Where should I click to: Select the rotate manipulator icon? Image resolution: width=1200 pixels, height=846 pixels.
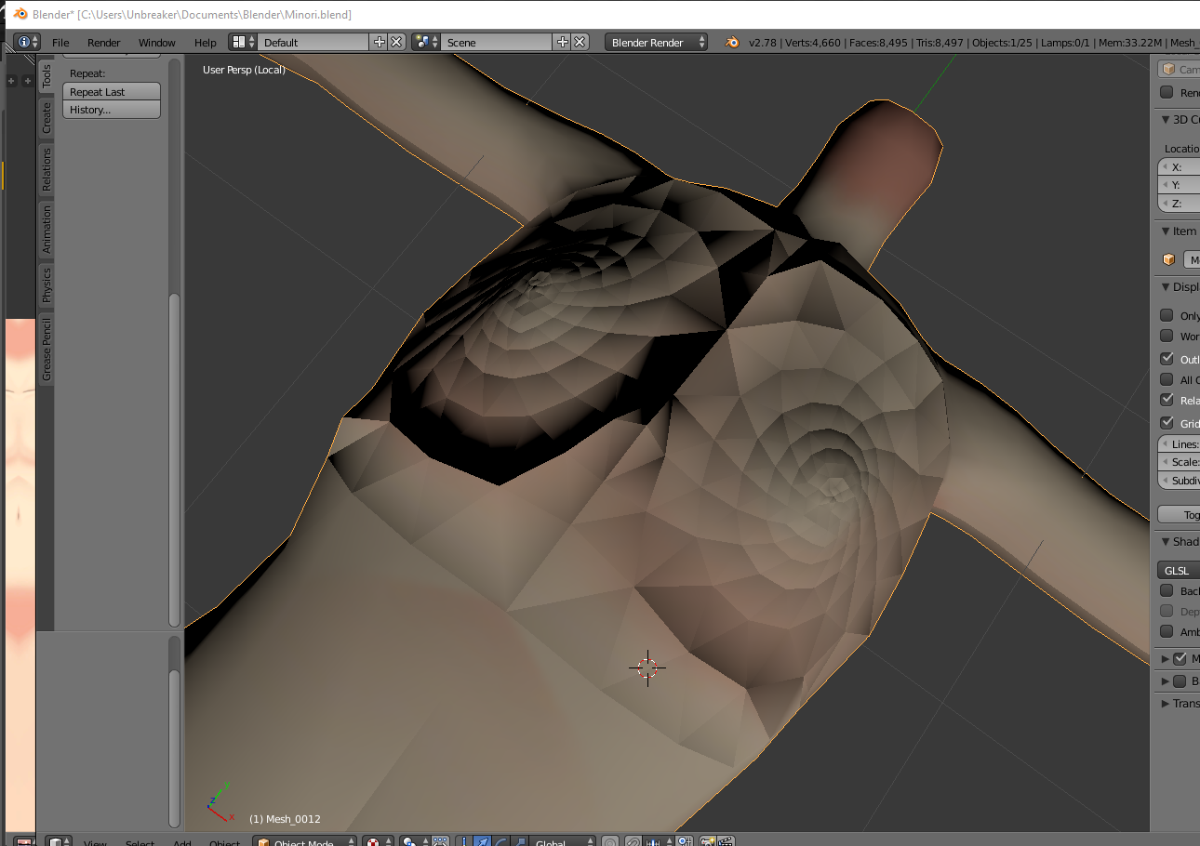pos(502,839)
